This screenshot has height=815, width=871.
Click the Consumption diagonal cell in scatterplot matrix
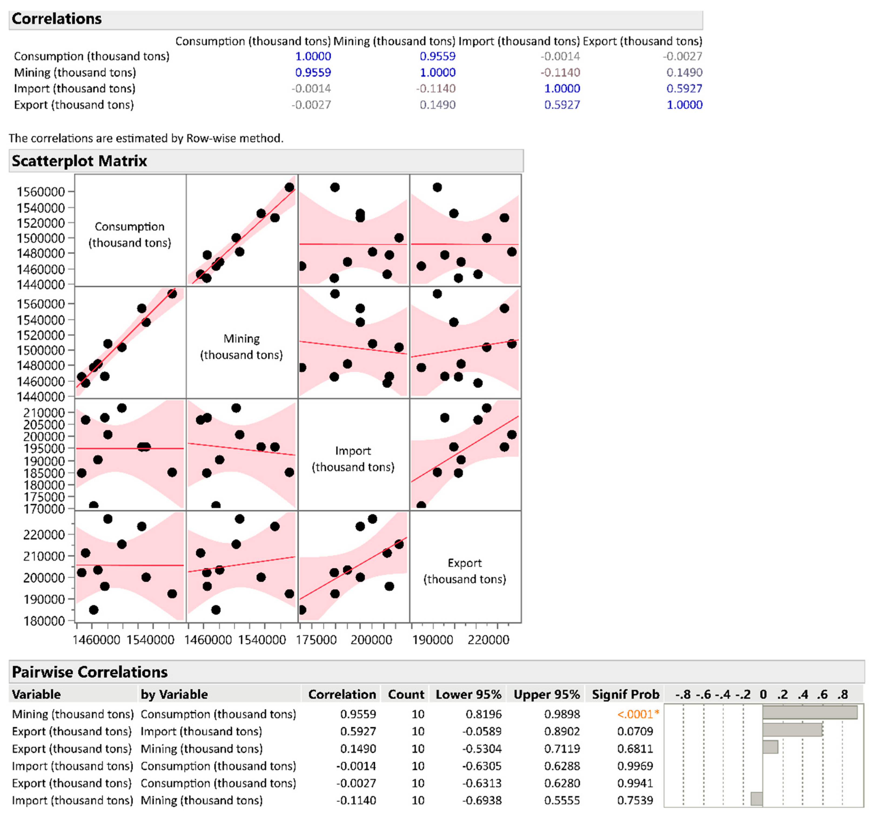pos(130,230)
